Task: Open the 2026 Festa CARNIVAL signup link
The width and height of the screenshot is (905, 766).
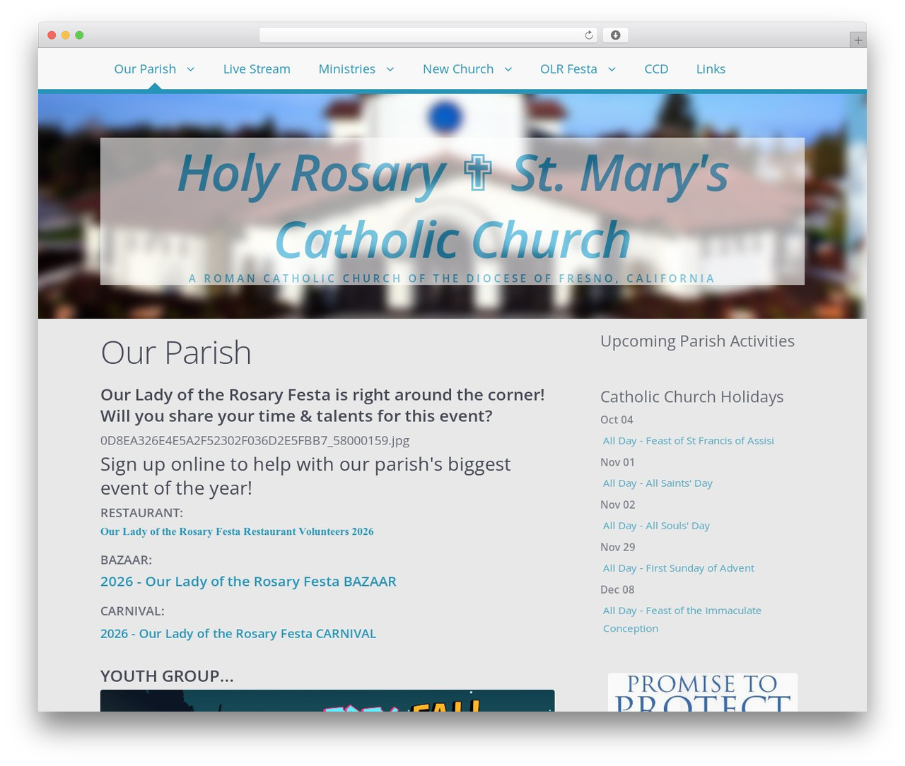Action: (238, 633)
